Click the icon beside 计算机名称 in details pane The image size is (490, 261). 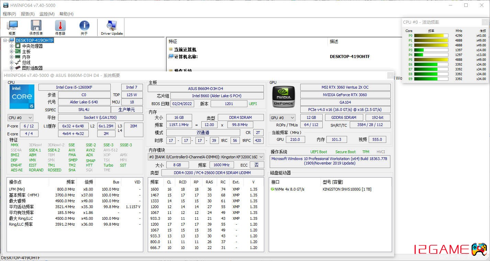(x=171, y=56)
